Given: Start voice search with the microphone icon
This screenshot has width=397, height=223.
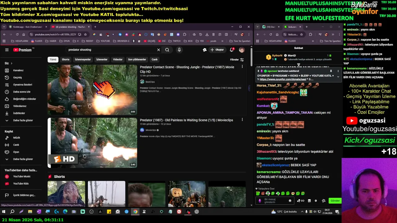Looking at the screenshot, I should [179, 50].
